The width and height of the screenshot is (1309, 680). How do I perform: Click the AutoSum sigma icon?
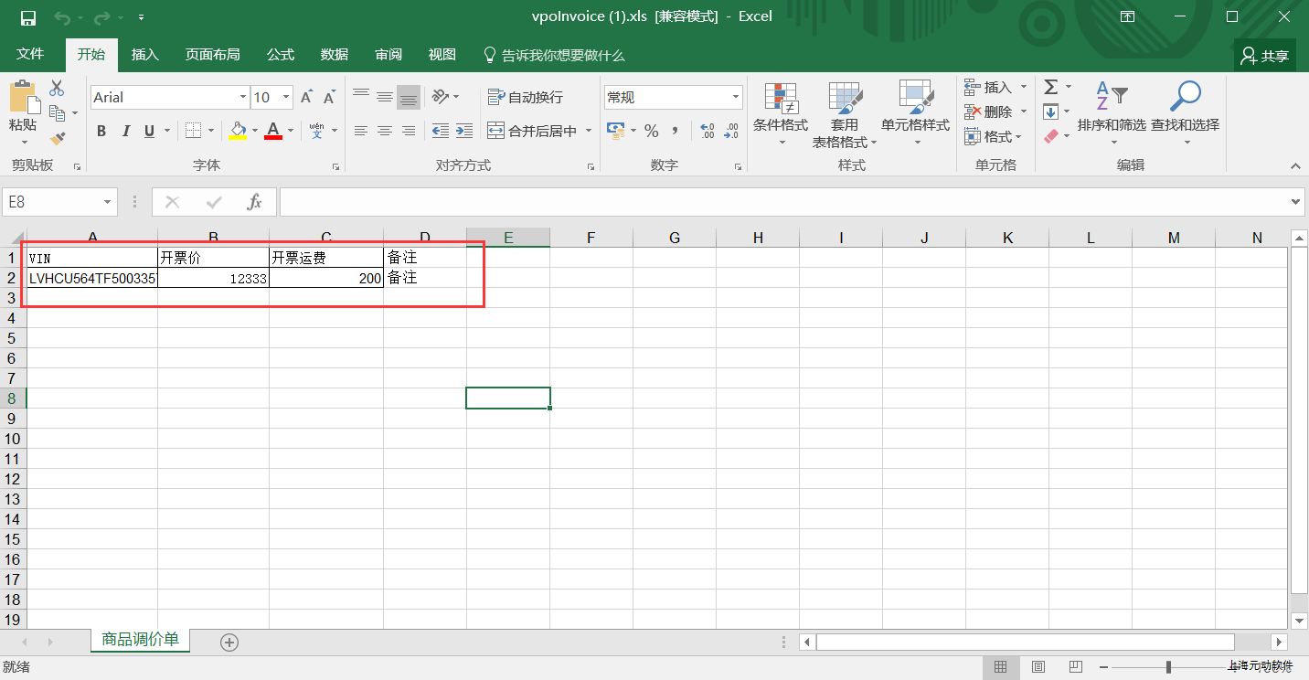pos(1051,87)
